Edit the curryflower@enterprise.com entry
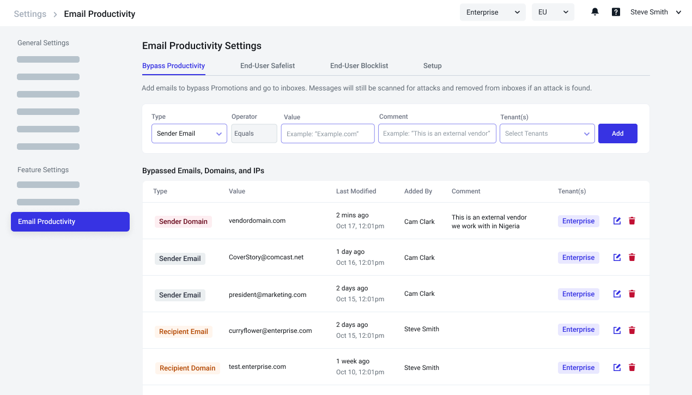The width and height of the screenshot is (692, 395). coord(617,330)
